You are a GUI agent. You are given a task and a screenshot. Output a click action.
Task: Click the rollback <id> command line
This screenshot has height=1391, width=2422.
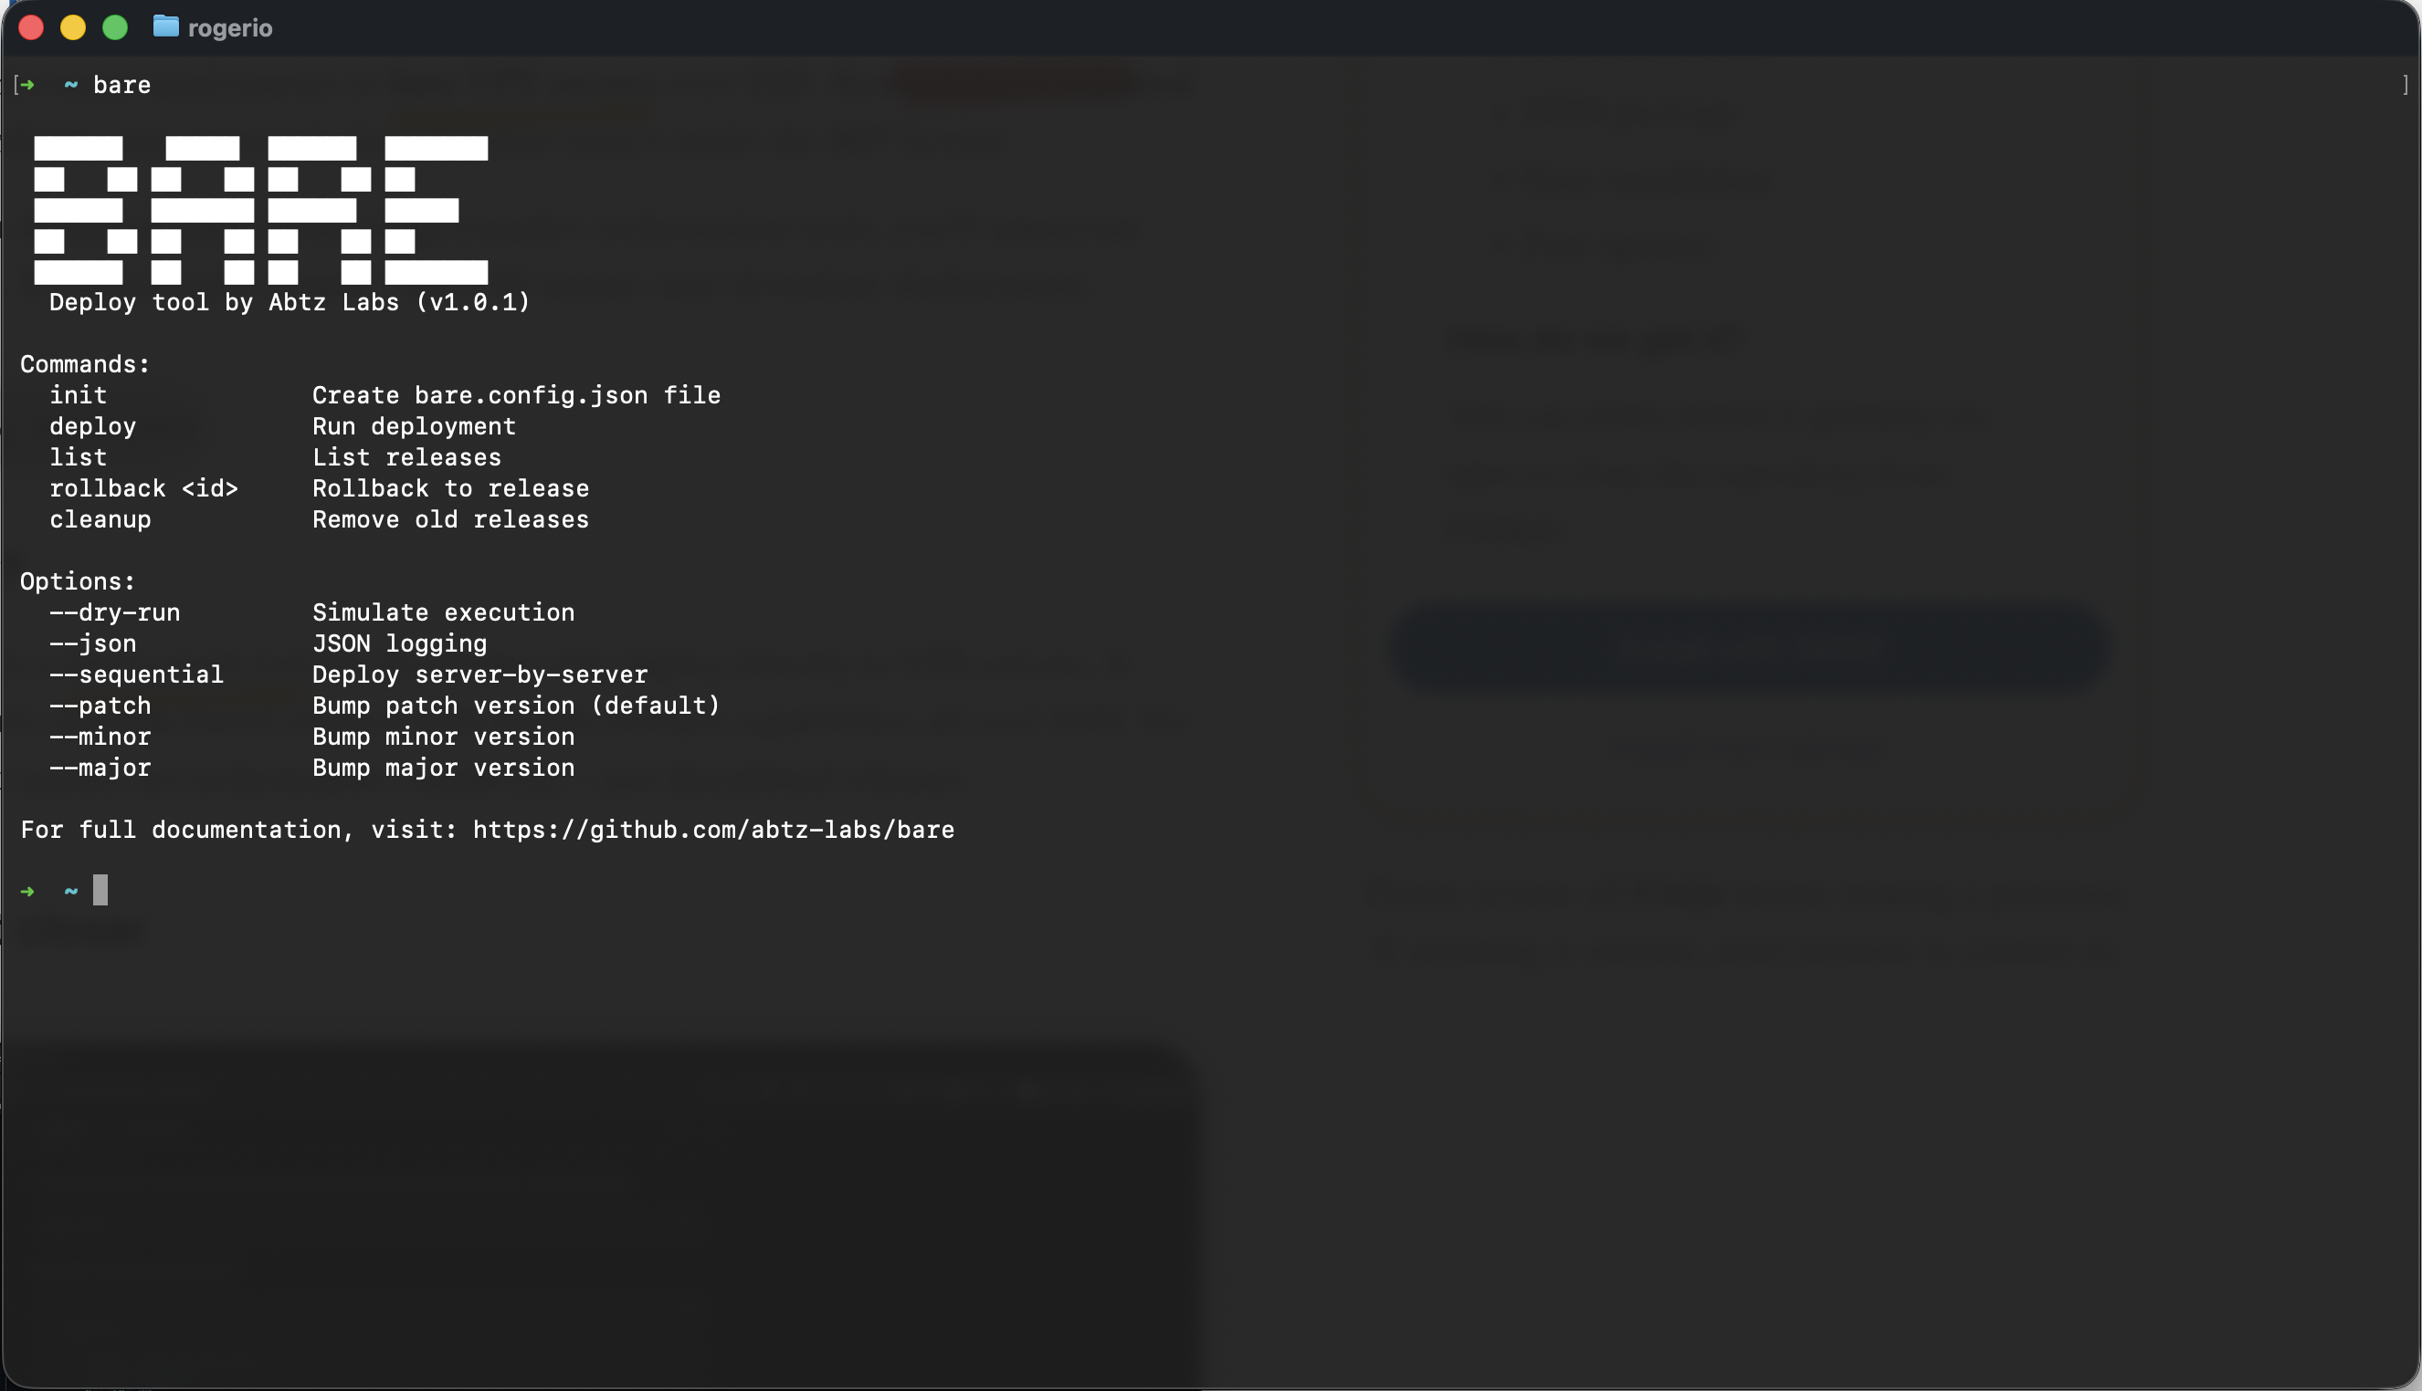tap(144, 488)
